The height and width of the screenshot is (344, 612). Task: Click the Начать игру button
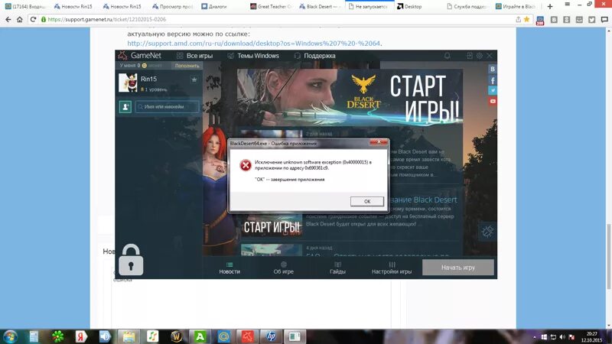(x=457, y=268)
